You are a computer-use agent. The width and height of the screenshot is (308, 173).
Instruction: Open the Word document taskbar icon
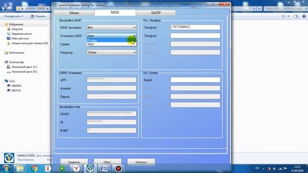pos(104,169)
